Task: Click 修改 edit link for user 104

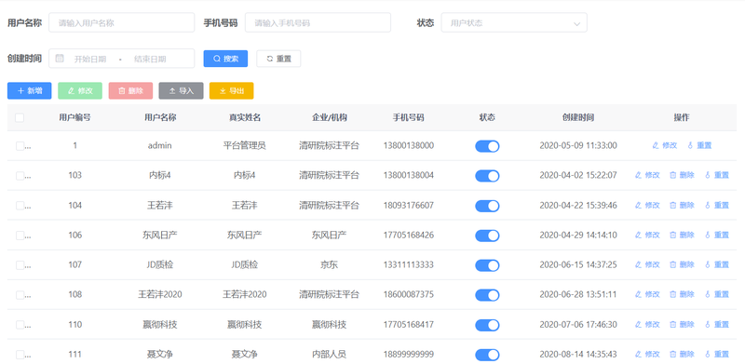Action: [647, 206]
